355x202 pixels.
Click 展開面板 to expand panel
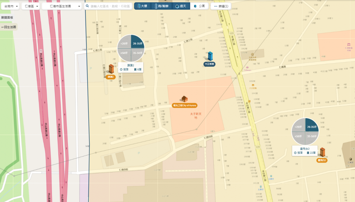pyautogui.click(x=7, y=17)
